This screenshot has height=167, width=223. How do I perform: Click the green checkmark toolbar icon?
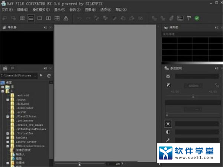point(197,18)
